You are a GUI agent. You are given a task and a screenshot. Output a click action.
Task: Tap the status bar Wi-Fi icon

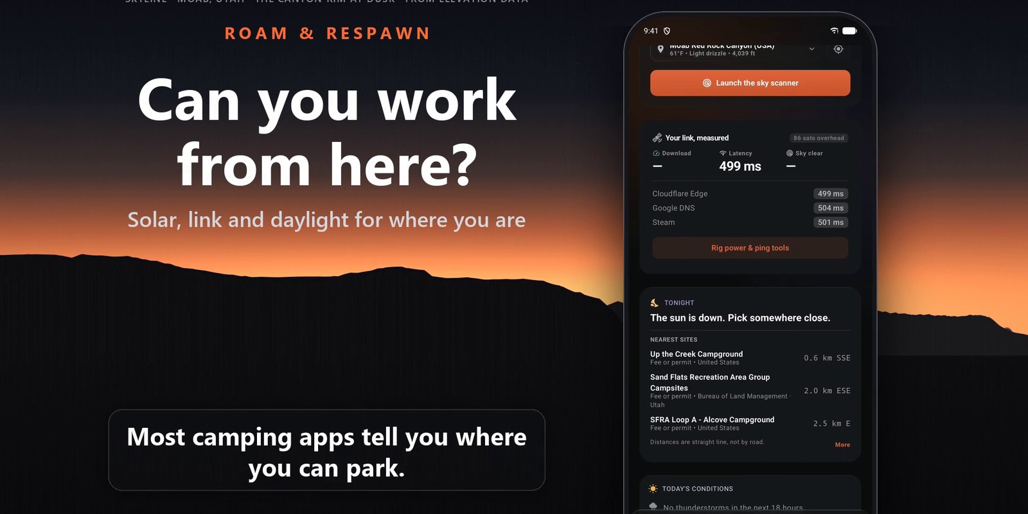tap(834, 31)
